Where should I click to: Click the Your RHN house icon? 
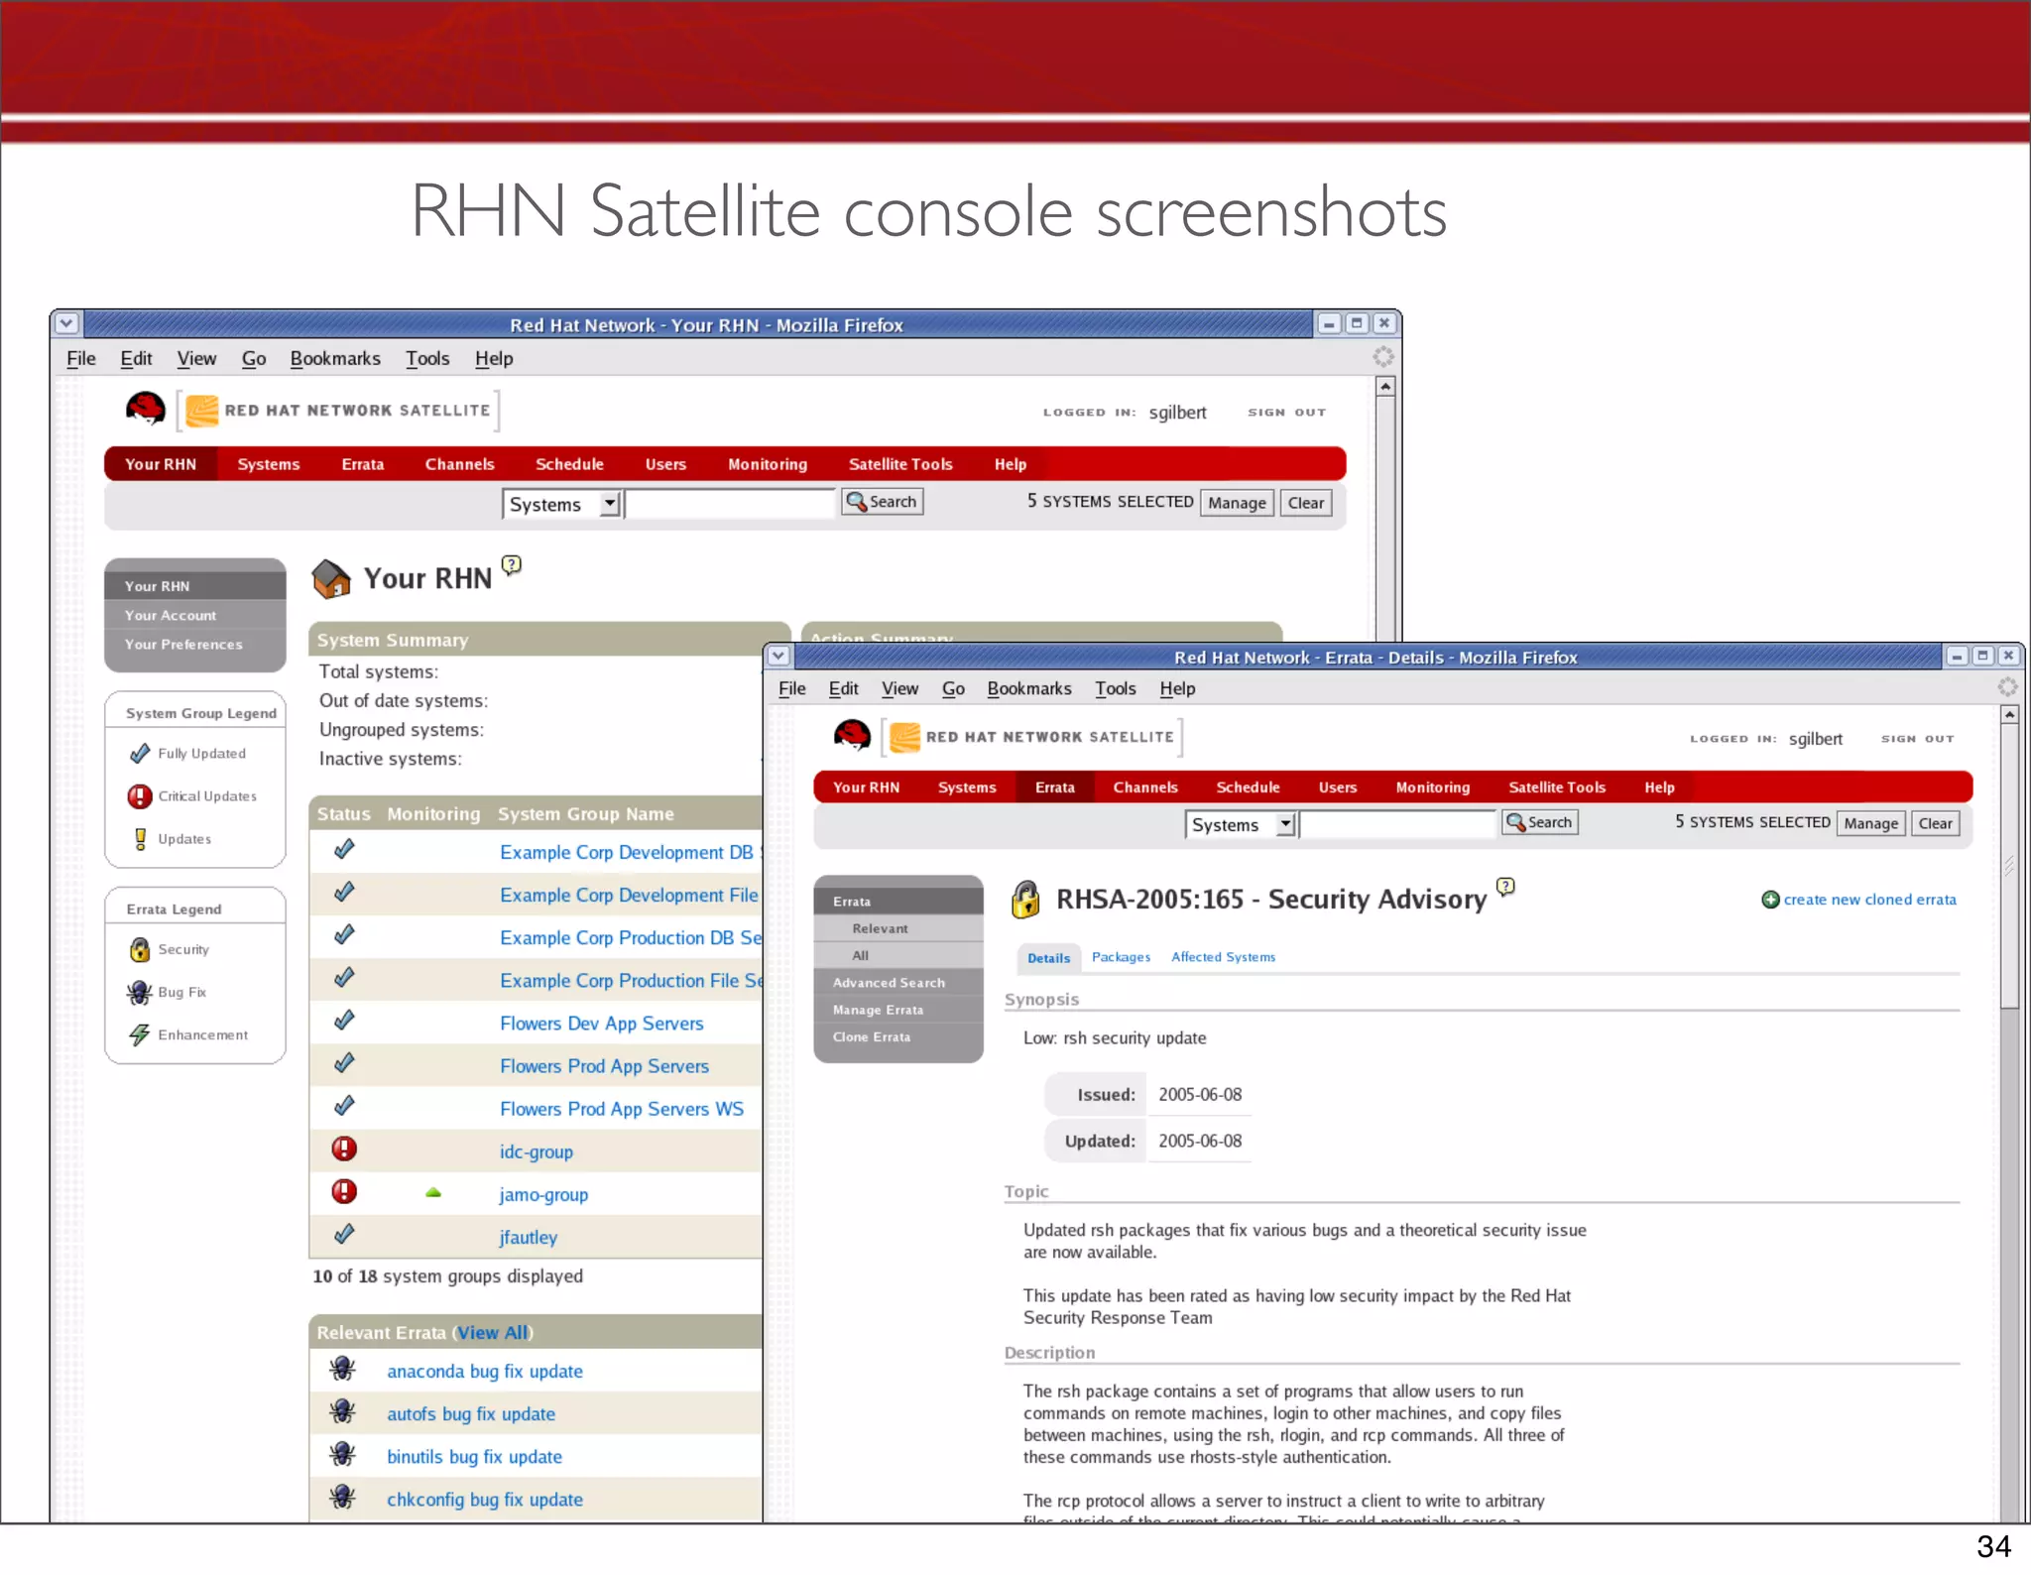(331, 579)
